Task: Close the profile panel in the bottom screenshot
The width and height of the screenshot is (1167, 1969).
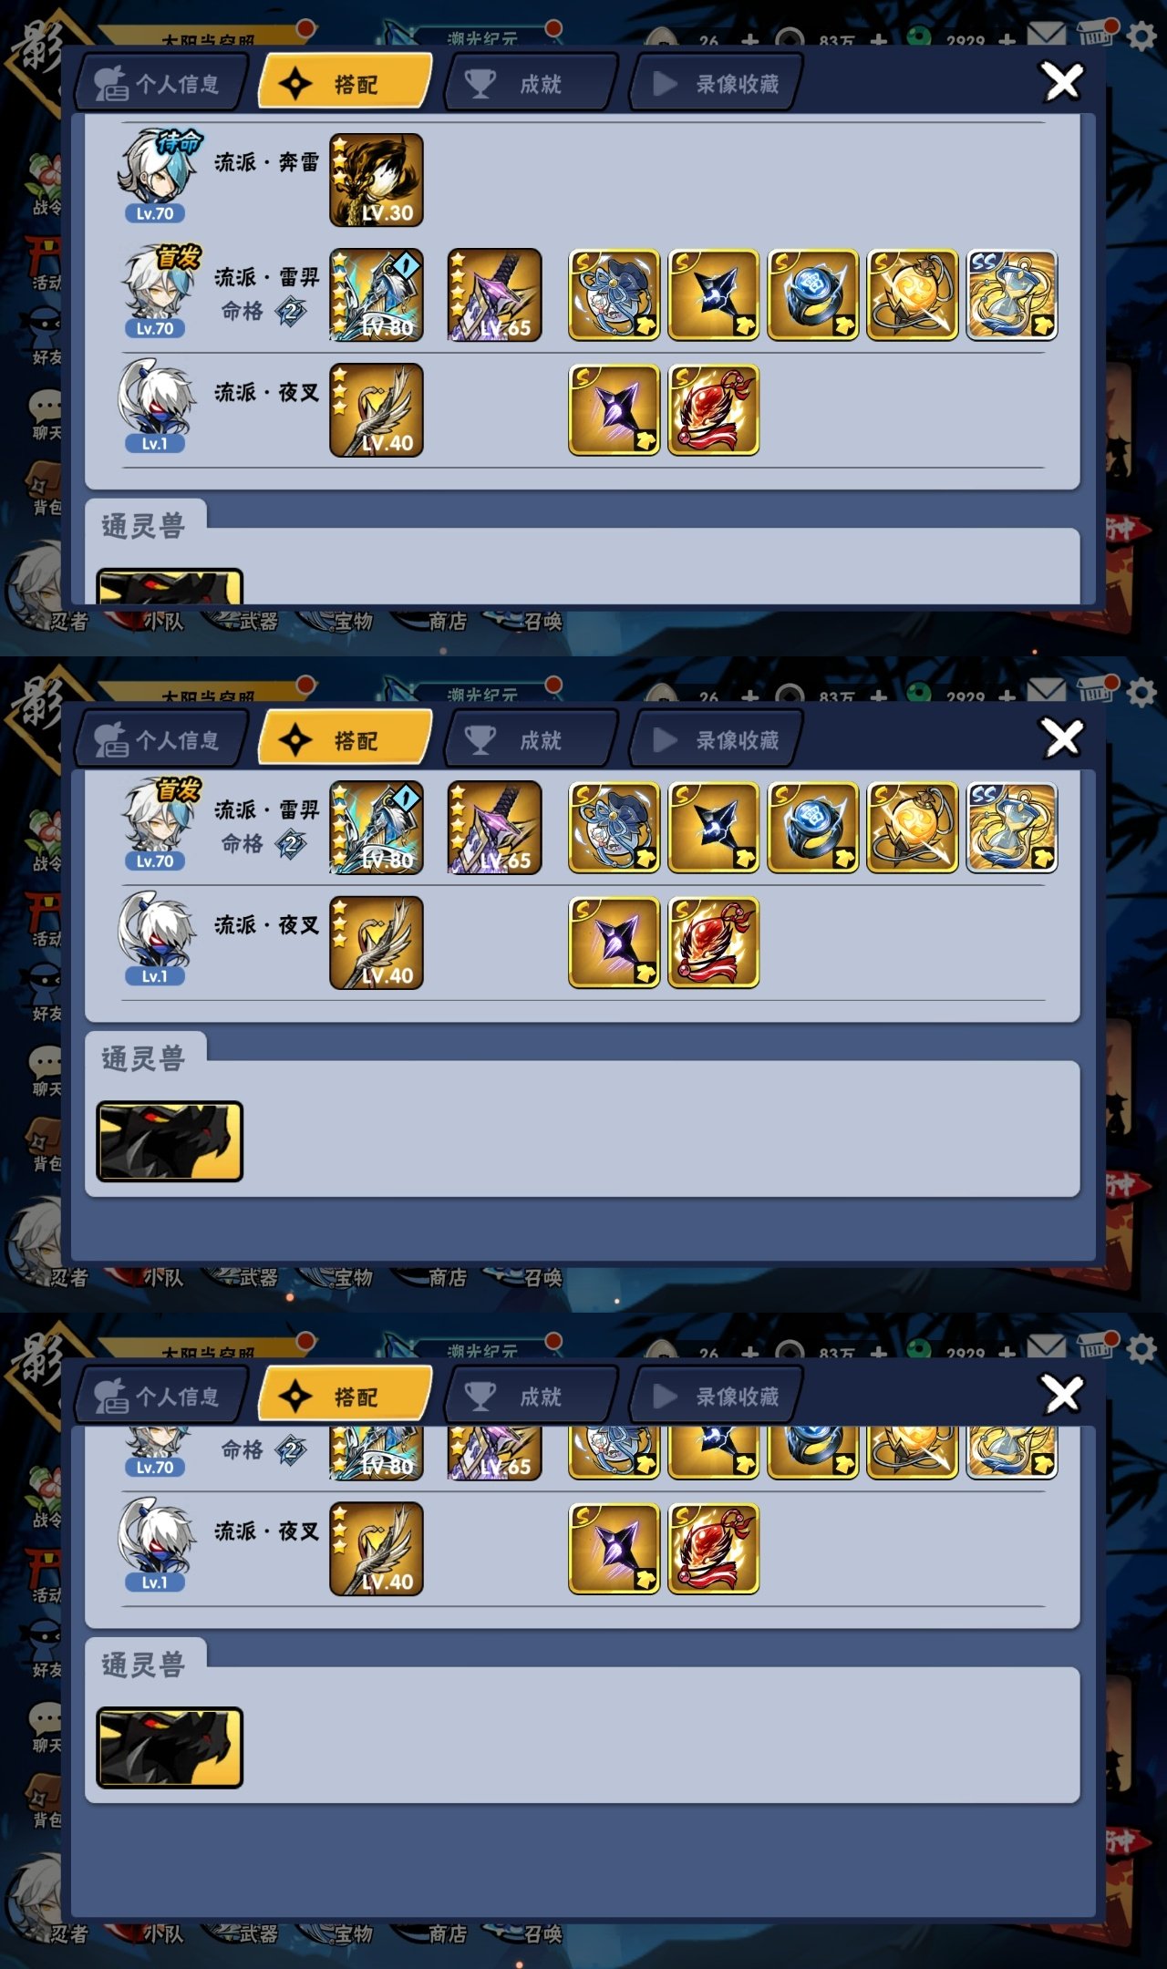Action: 1063,1395
